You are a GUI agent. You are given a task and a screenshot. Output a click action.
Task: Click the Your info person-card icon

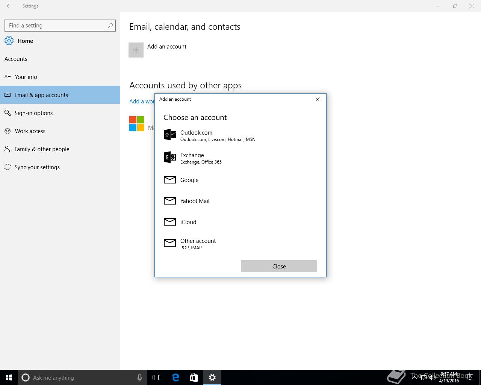8,77
